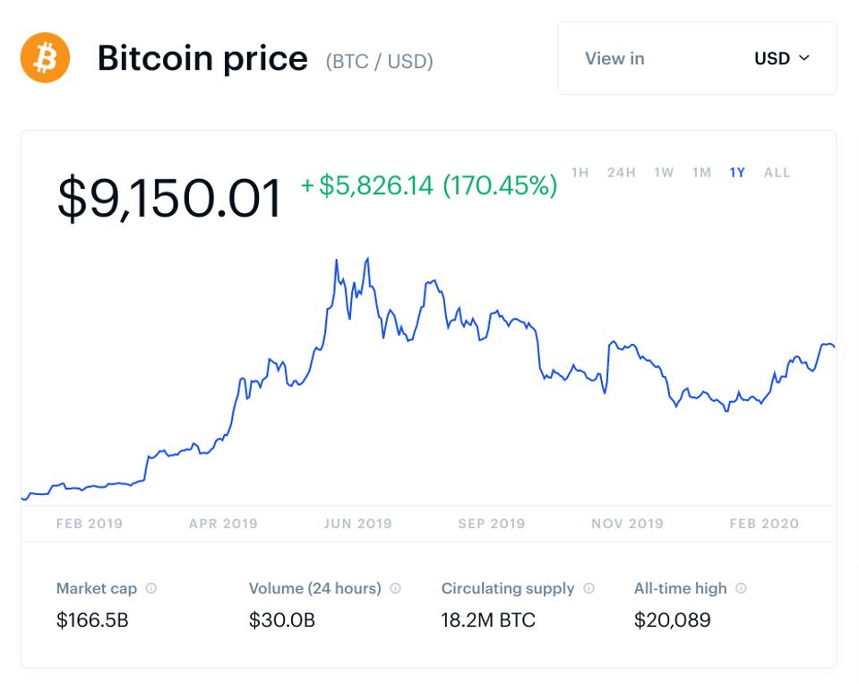This screenshot has height=684, width=859.
Task: Show the ALL time range
Action: click(x=777, y=173)
